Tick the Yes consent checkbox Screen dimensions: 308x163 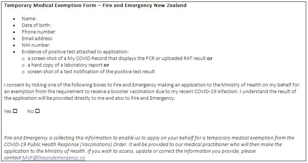[x=15, y=111]
